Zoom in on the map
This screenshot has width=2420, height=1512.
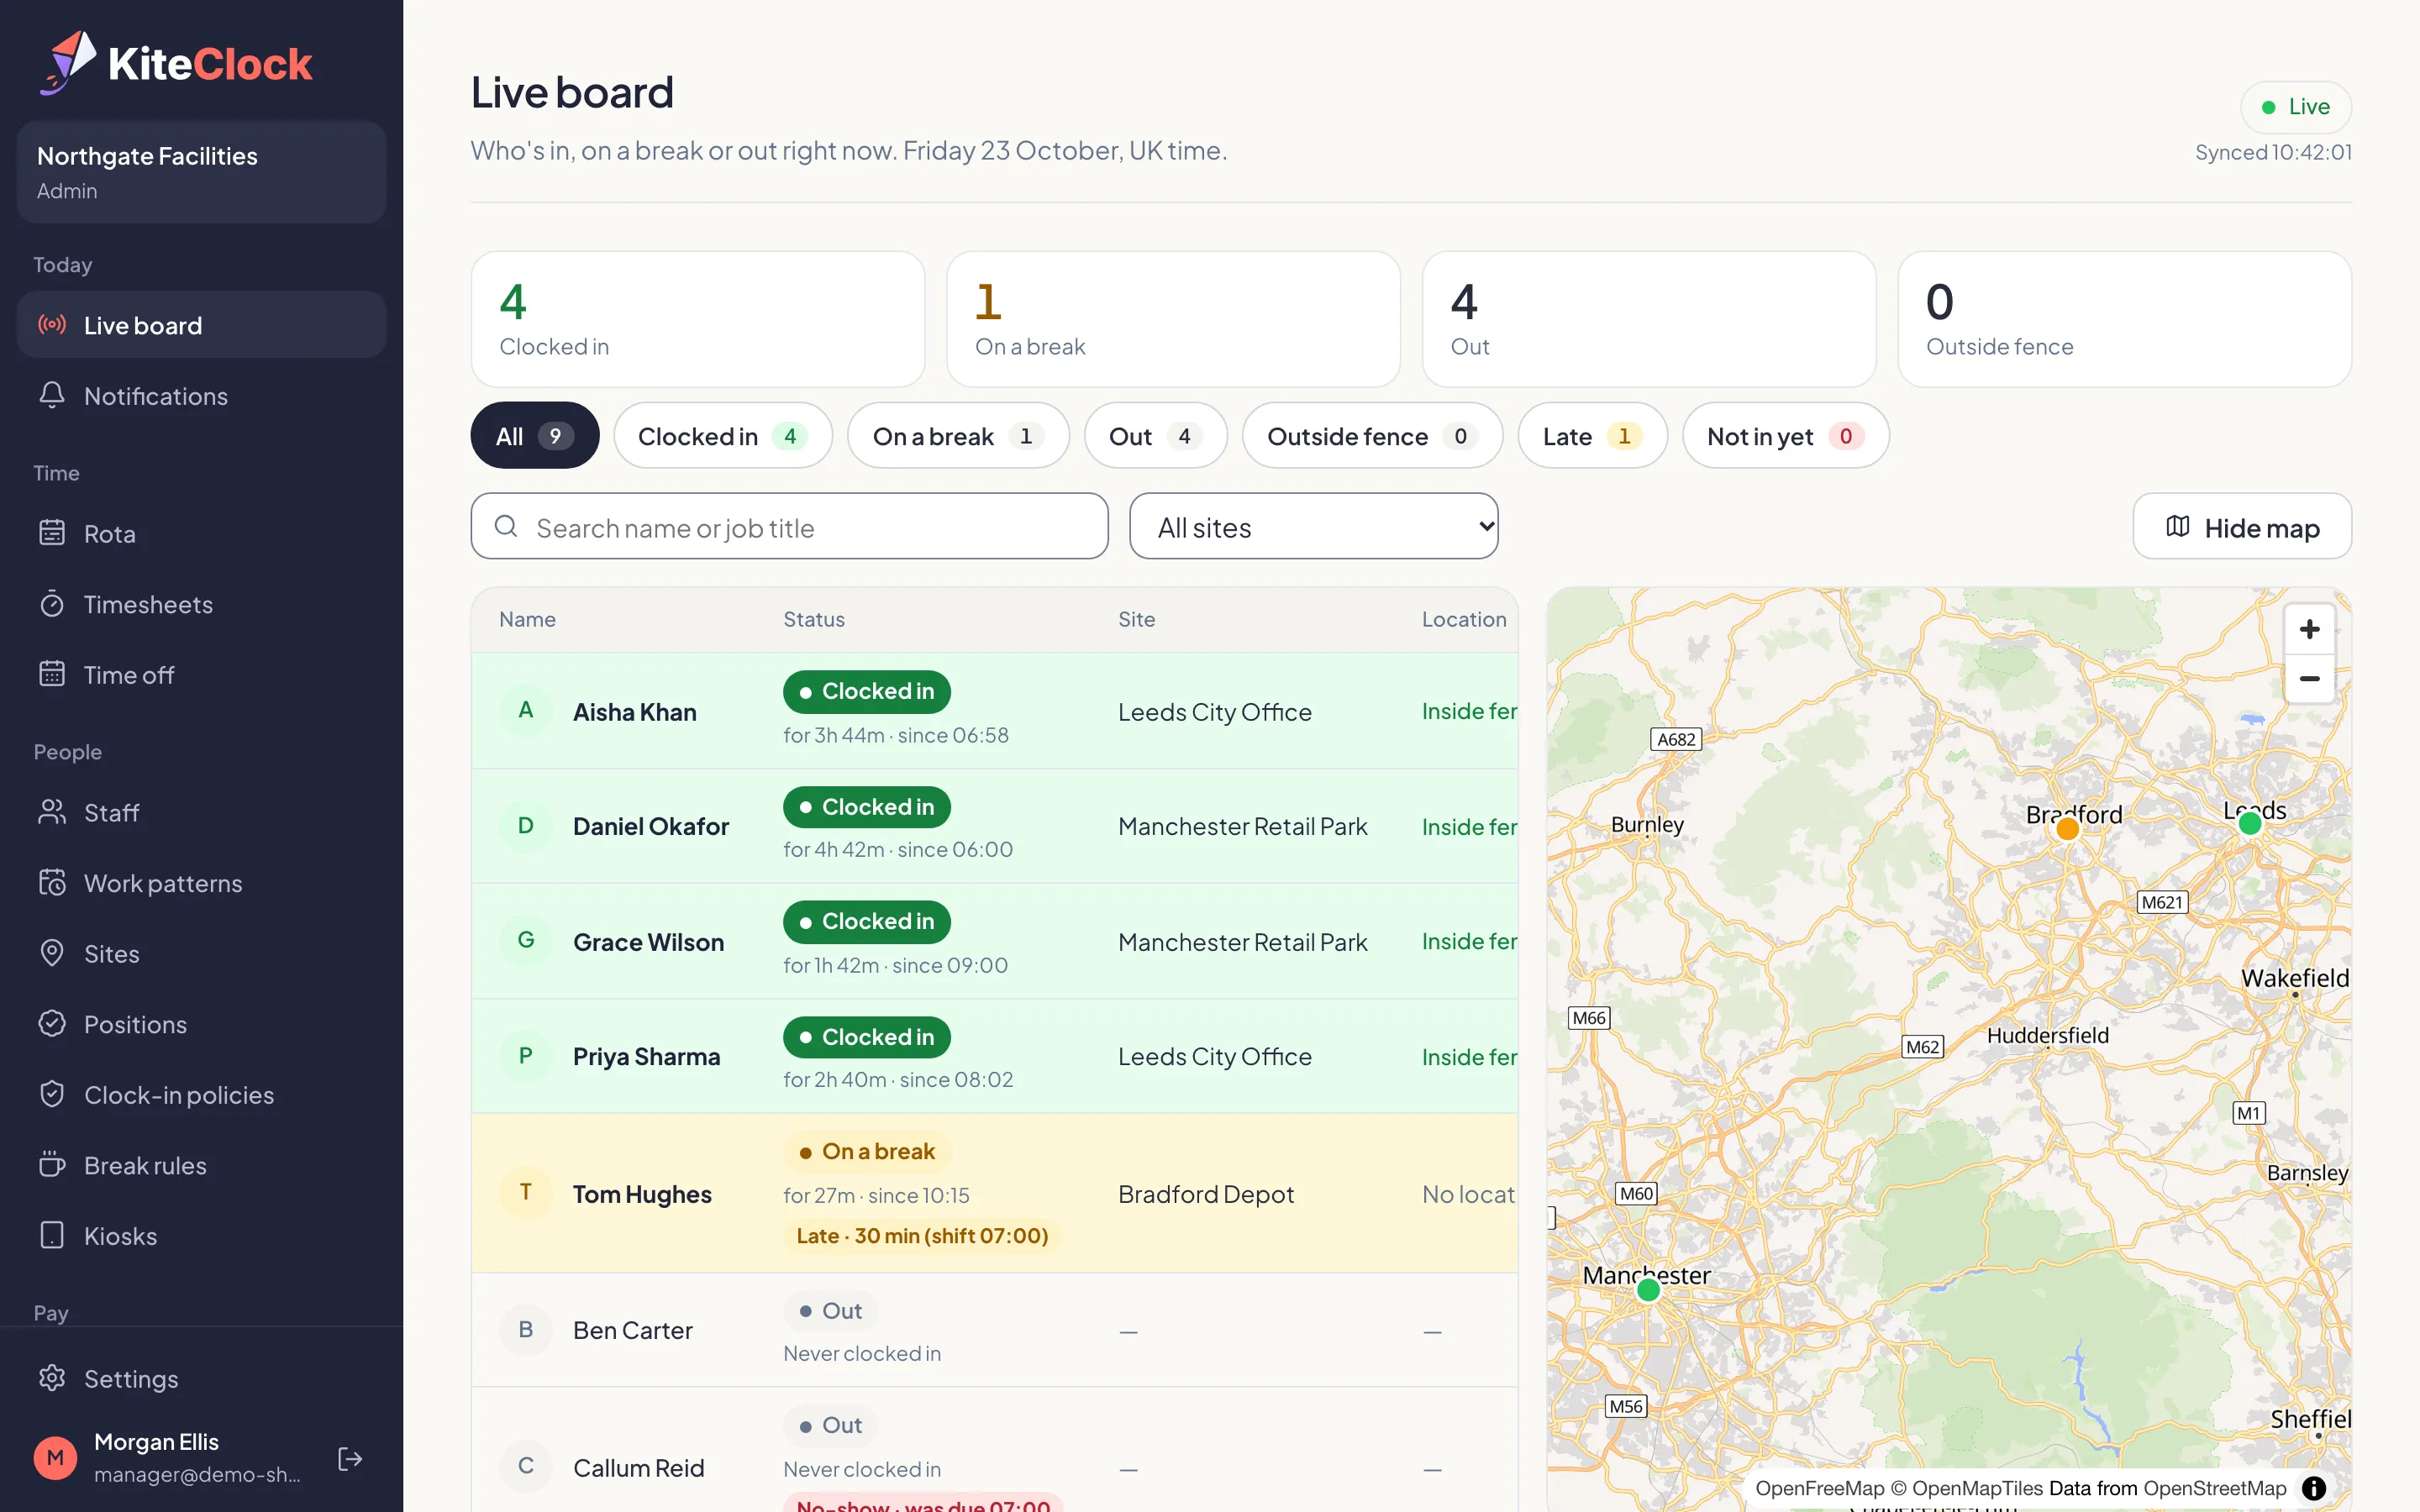pyautogui.click(x=2309, y=629)
